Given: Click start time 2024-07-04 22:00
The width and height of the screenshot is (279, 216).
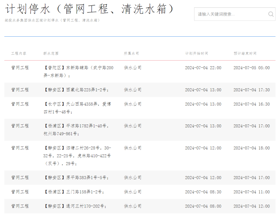Looking at the screenshot, I should [203, 68].
